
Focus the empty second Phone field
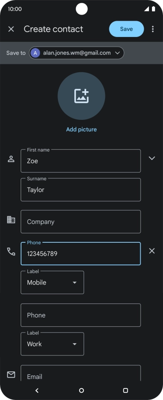click(80, 315)
